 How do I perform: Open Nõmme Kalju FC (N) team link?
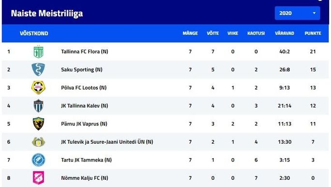(85, 178)
